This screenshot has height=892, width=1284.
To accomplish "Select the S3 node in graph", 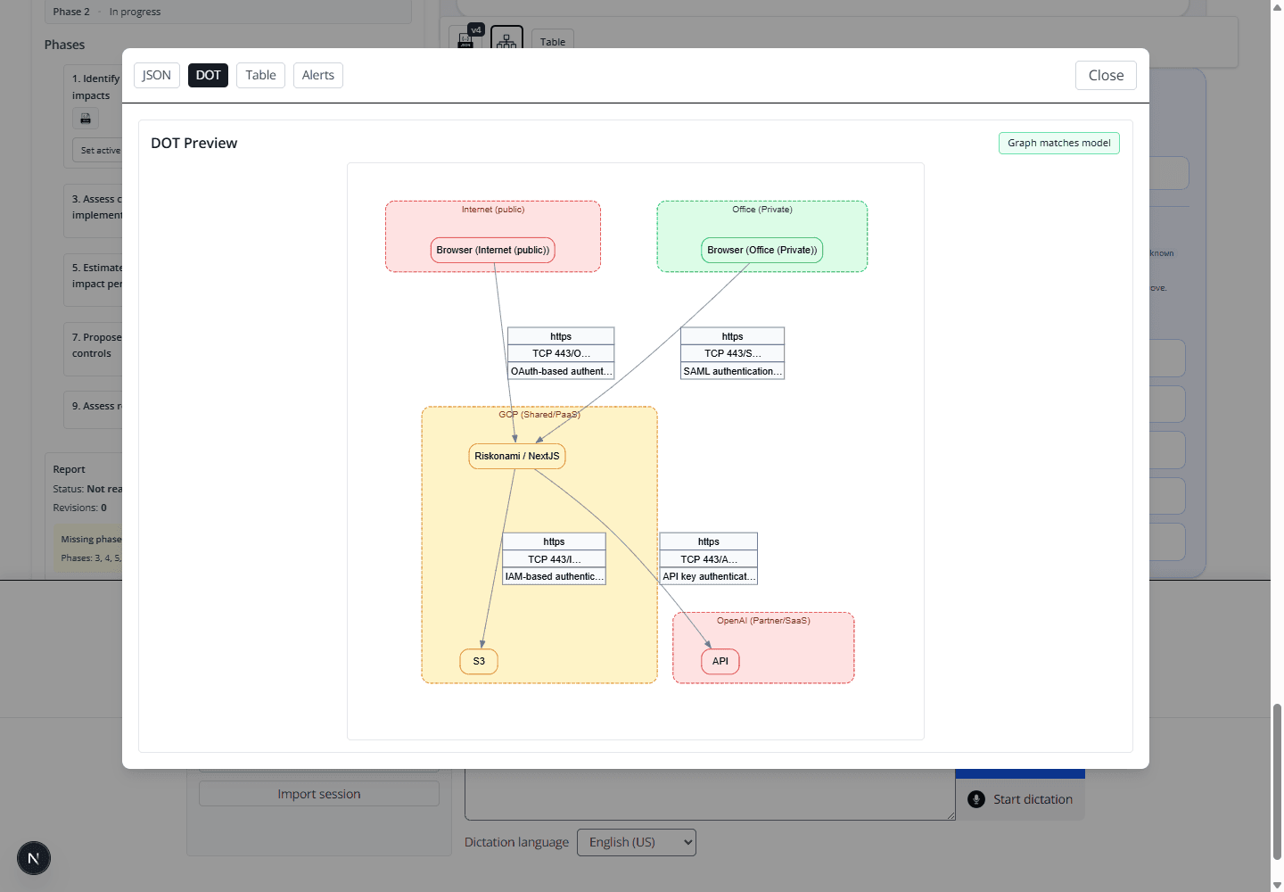I will (x=479, y=661).
